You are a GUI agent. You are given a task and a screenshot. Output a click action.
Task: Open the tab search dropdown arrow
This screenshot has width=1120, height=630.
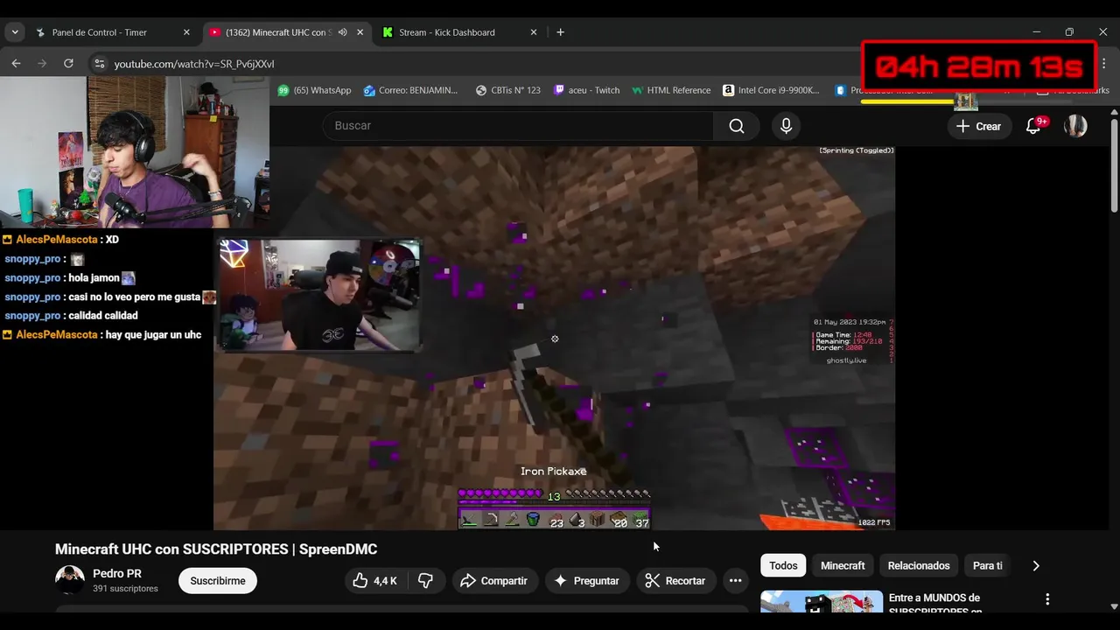click(x=14, y=32)
